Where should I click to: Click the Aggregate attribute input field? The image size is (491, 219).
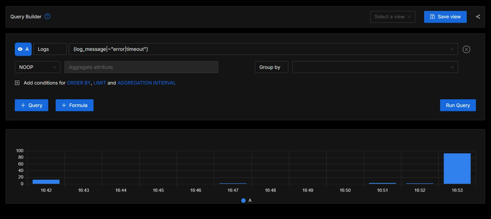pos(141,67)
